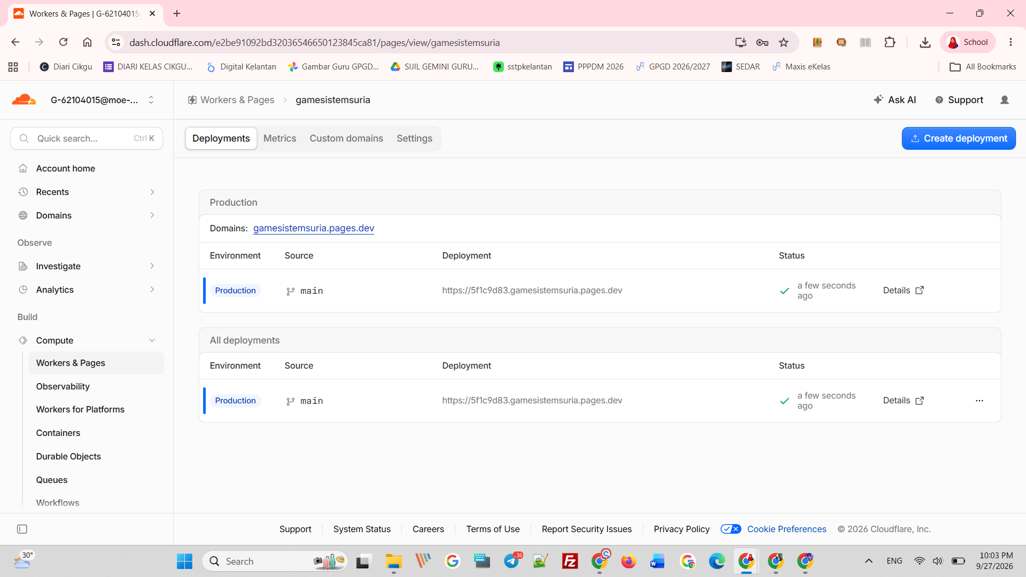The image size is (1026, 577).
Task: Collapse sidebar with the panel toggle icon
Action: [22, 529]
